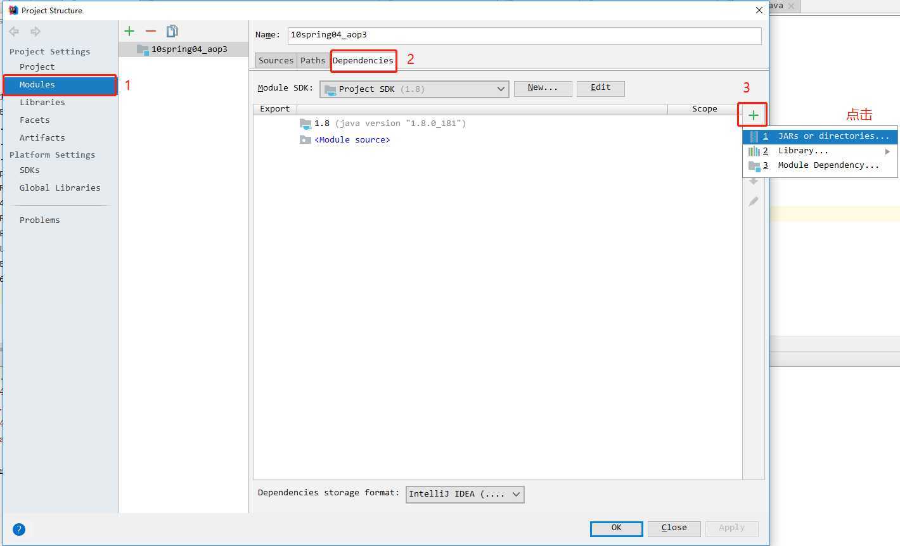Add a new module with green plus
The image size is (900, 546).
pyautogui.click(x=129, y=31)
